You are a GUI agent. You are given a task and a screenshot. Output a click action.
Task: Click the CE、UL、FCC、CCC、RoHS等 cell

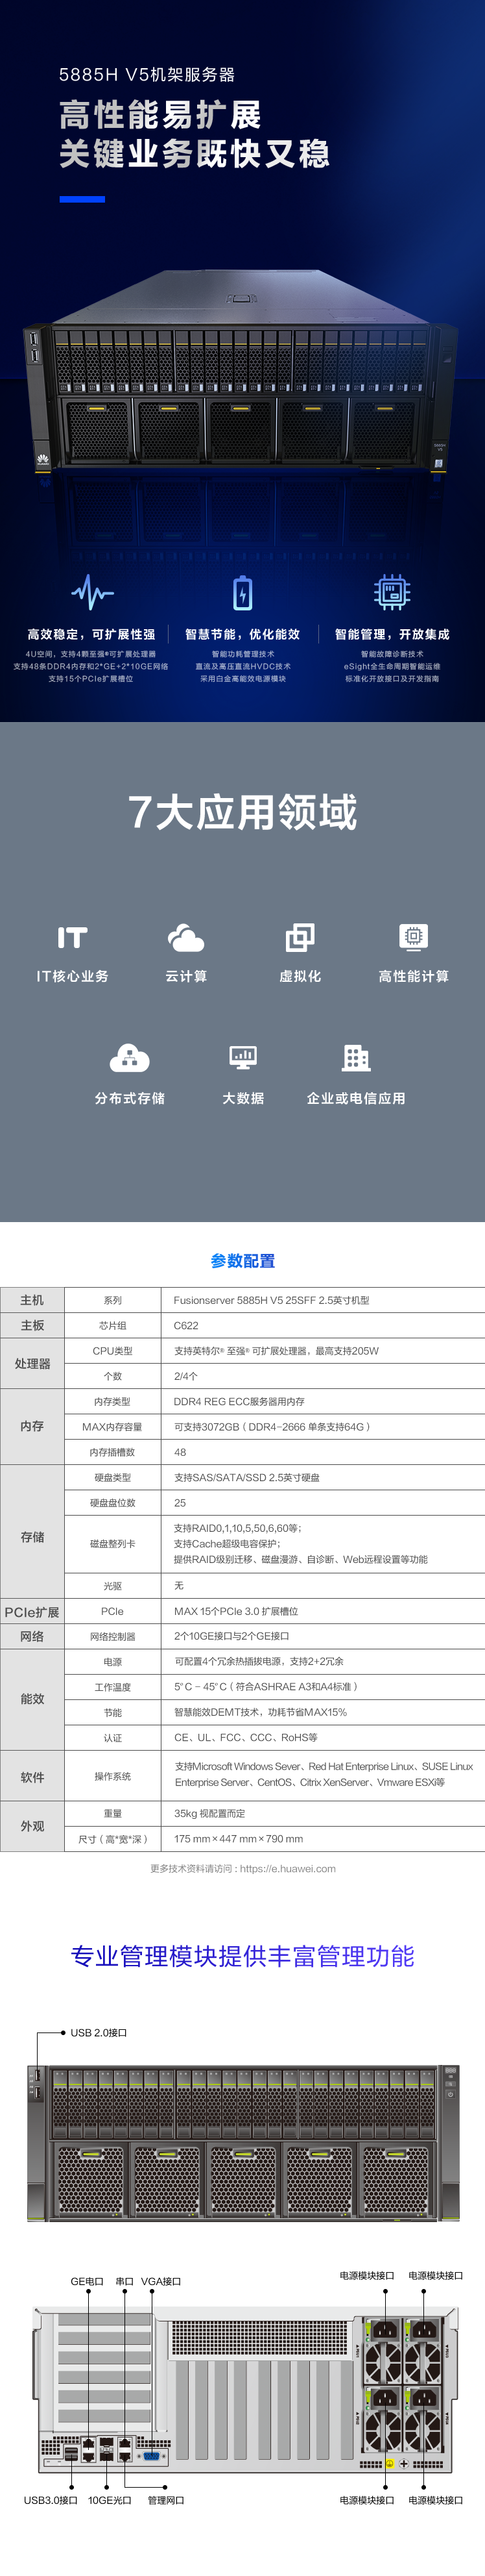click(322, 1737)
